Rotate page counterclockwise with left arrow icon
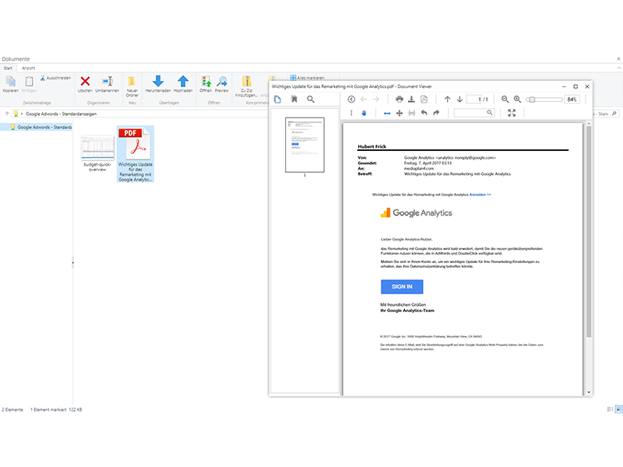The width and height of the screenshot is (623, 467). pos(424,113)
